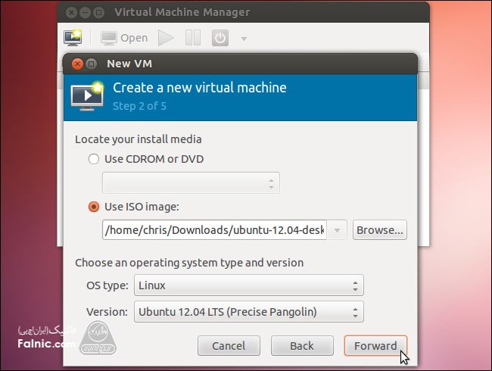Close the Virtual Machine Manager window
Viewport: 492px width, 371px height.
click(71, 13)
